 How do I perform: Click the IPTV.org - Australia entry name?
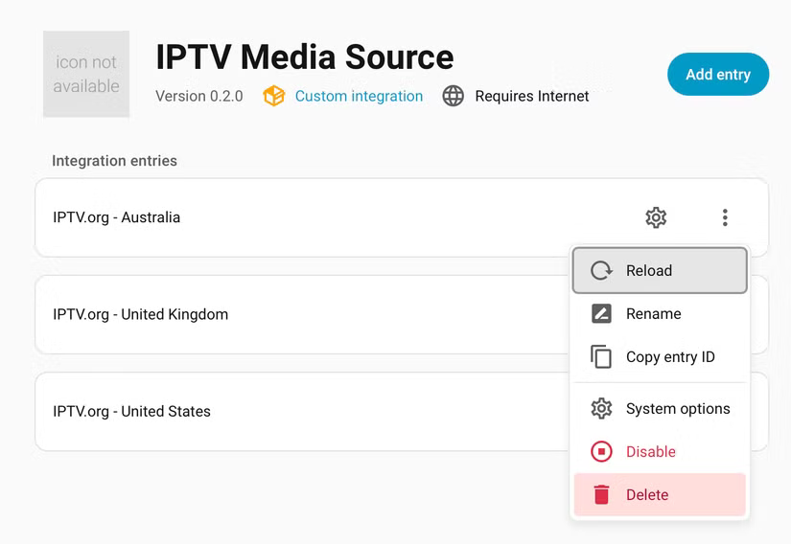[x=116, y=217]
